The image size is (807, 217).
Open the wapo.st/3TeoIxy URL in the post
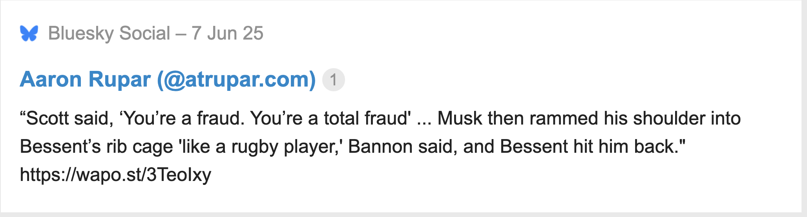115,174
